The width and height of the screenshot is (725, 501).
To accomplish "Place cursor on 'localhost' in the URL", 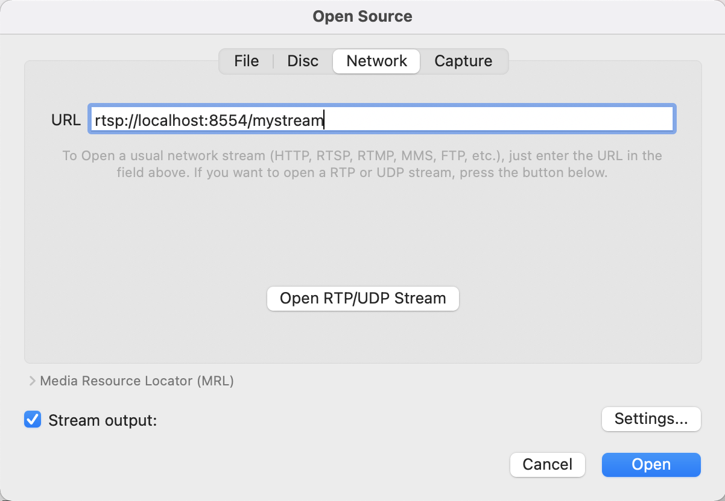I will pyautogui.click(x=171, y=120).
